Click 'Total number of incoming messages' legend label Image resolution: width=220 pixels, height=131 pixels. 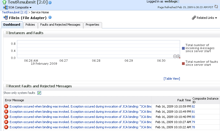tap(200, 48)
